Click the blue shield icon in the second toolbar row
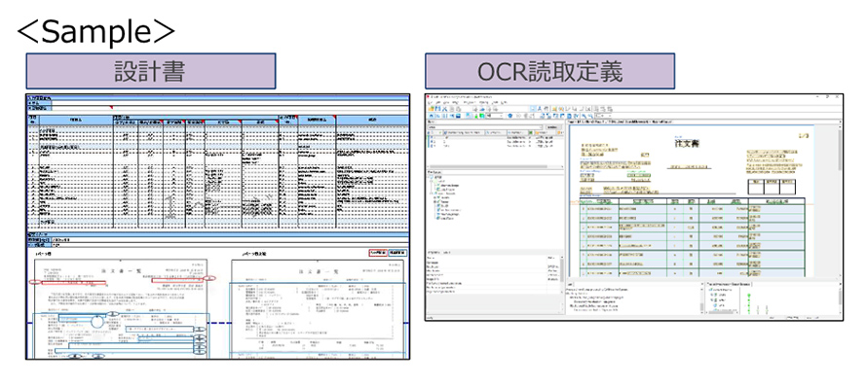 (509, 116)
